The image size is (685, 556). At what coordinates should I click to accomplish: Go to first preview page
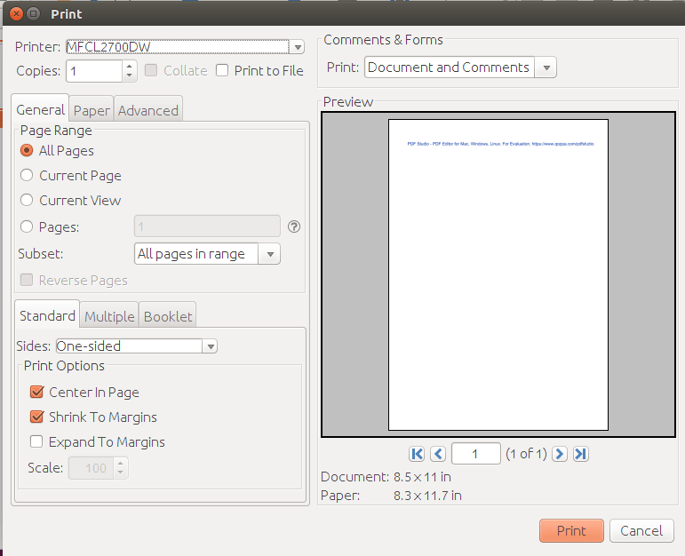tap(417, 454)
